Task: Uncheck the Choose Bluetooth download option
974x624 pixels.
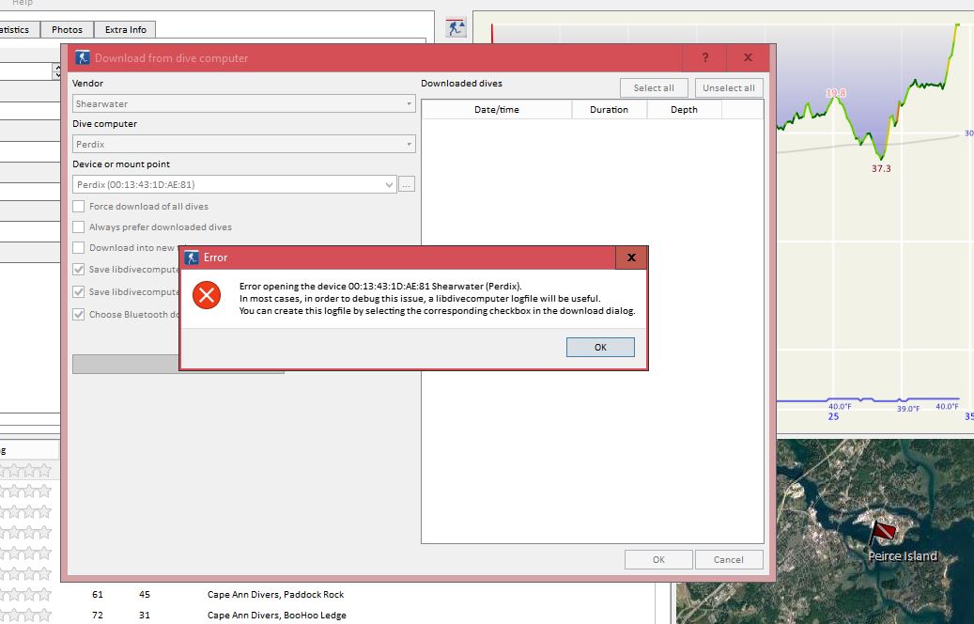Action: coord(79,314)
